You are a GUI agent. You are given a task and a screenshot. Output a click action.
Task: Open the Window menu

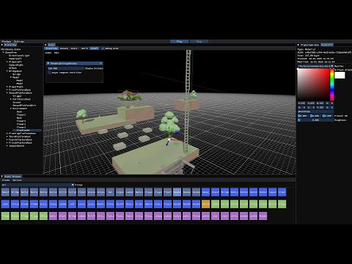pyautogui.click(x=6, y=42)
